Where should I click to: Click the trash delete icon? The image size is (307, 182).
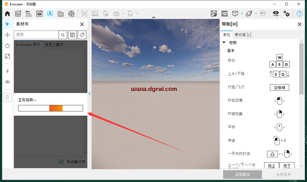coord(7,97)
